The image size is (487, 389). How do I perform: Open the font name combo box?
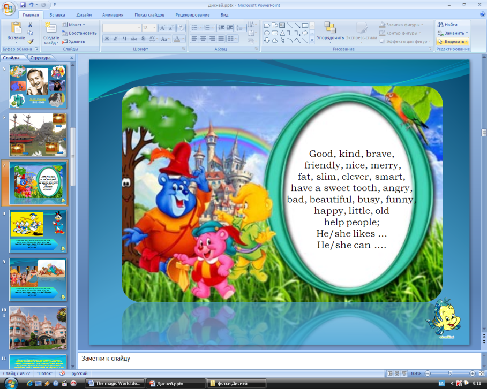pyautogui.click(x=122, y=28)
